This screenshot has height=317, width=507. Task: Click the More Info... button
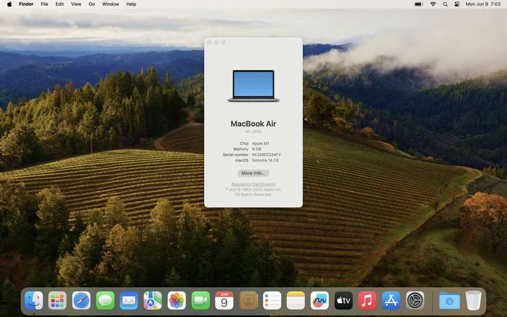[253, 173]
